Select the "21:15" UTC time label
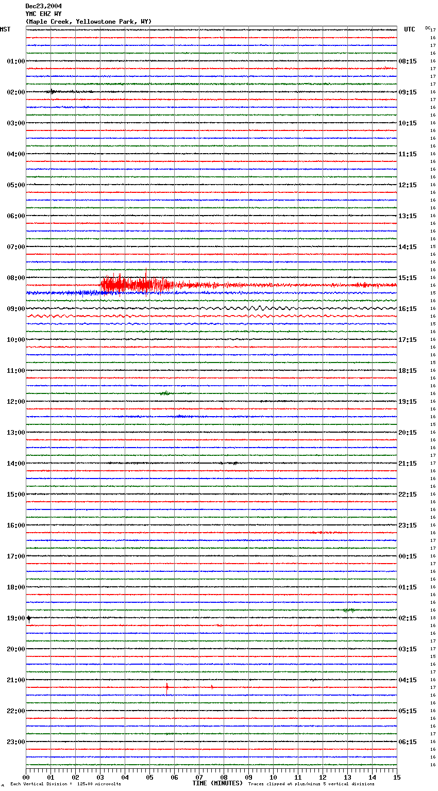 pos(408,464)
